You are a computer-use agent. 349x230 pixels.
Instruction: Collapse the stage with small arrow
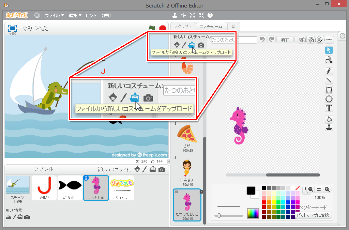[169, 161]
